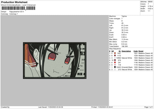The width and height of the screenshot is (154, 109).
Task: Click the pink swatch for thread 118
Action: pyautogui.click(x=115, y=65)
